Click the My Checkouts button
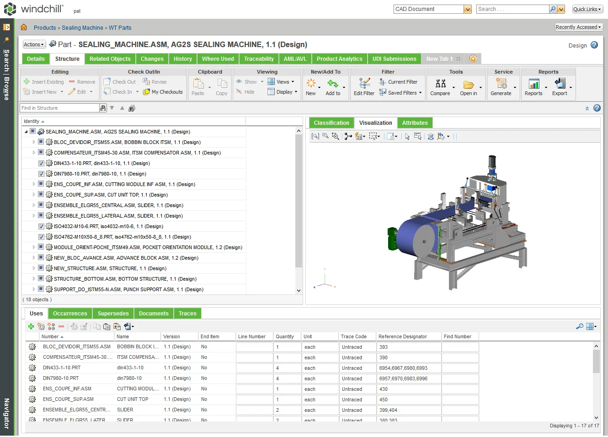This screenshot has height=437, width=608. pyautogui.click(x=163, y=92)
